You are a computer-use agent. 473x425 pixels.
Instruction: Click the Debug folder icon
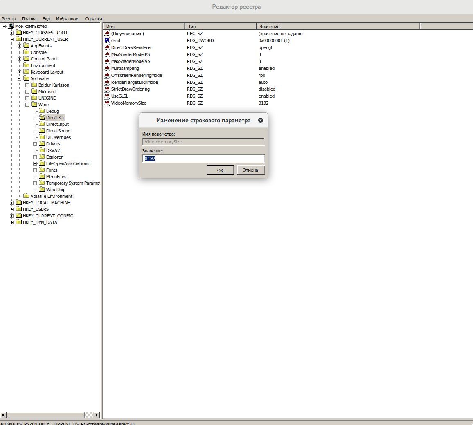(x=42, y=111)
